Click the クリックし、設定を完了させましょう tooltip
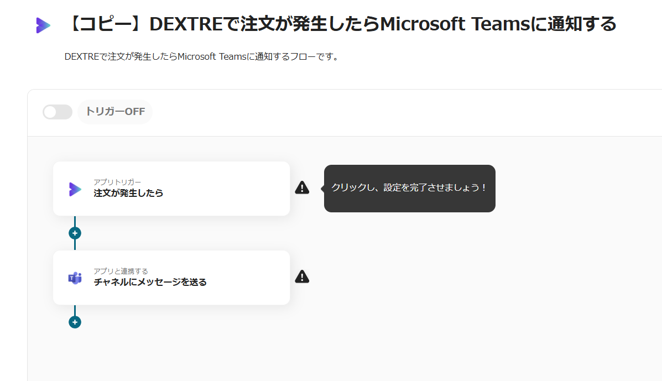Screen dimensions: 662x381 (409, 188)
